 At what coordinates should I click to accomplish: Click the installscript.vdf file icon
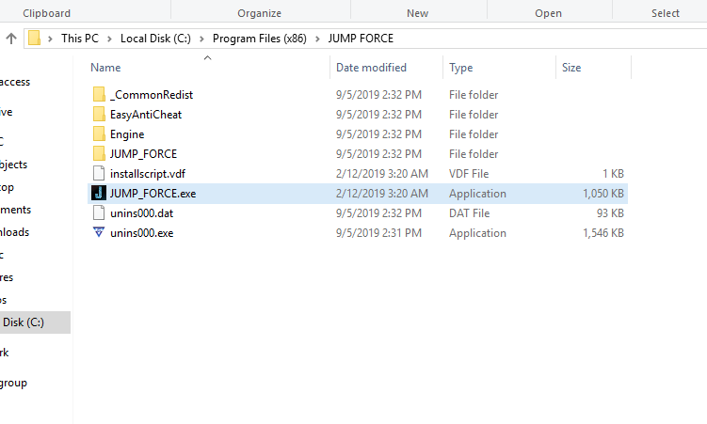click(x=99, y=174)
